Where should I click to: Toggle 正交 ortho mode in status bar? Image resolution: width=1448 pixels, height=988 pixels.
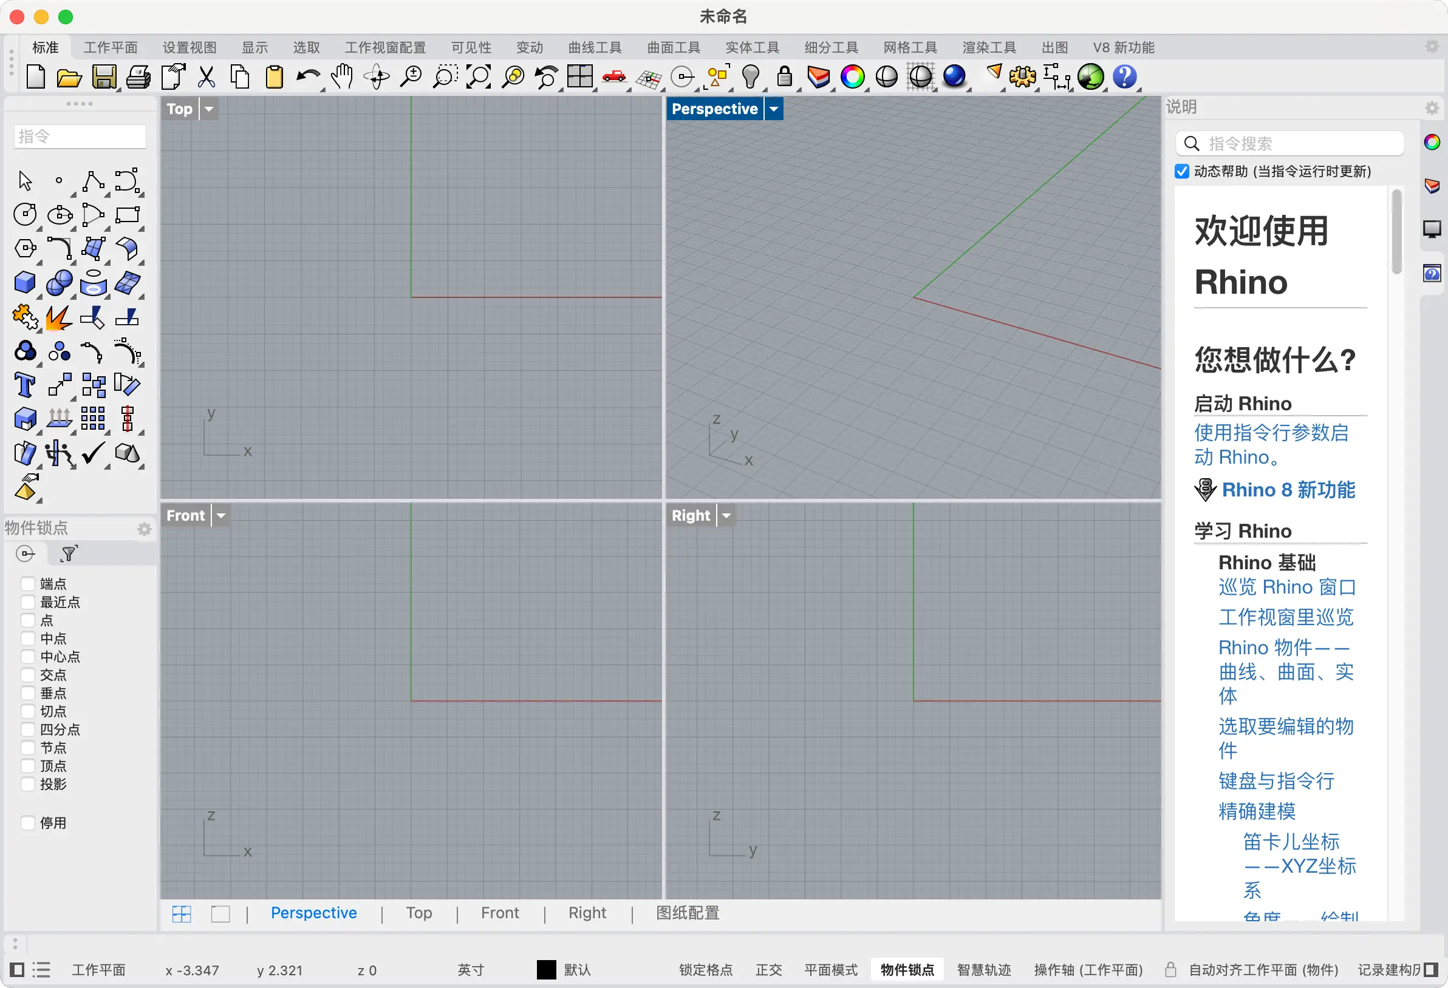768,969
